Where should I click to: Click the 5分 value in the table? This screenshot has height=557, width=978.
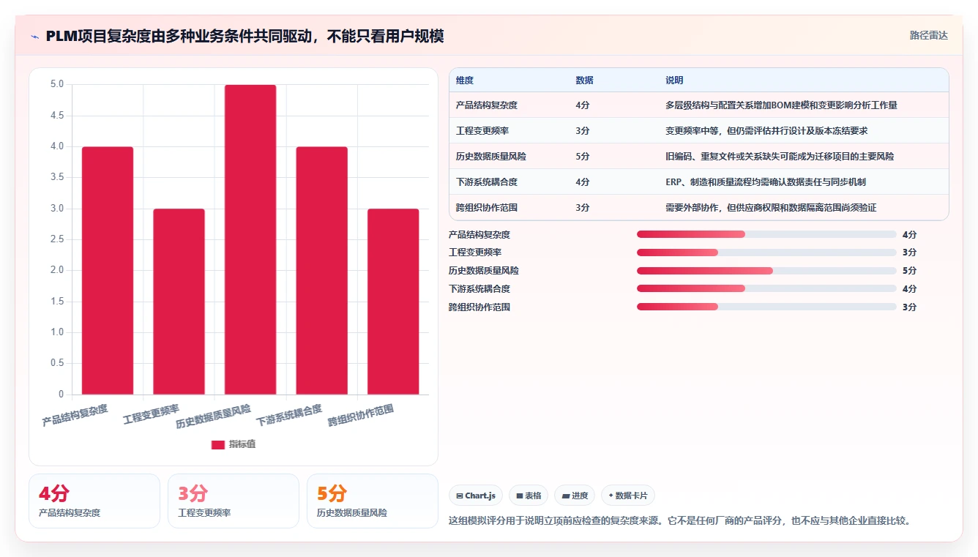pyautogui.click(x=583, y=157)
